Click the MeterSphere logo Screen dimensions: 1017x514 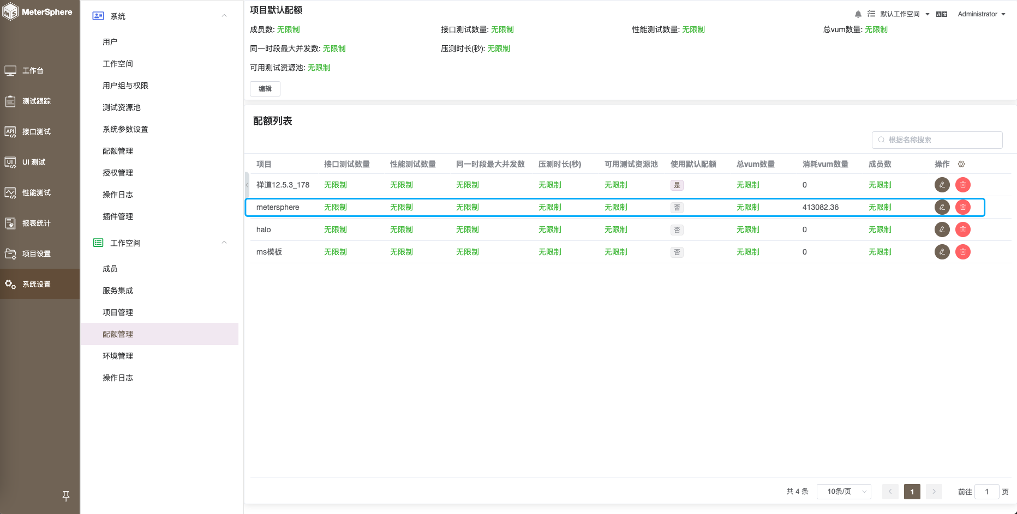[37, 12]
